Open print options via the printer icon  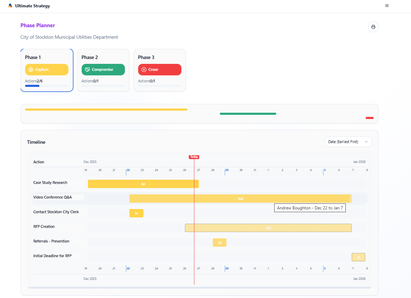[x=373, y=27]
